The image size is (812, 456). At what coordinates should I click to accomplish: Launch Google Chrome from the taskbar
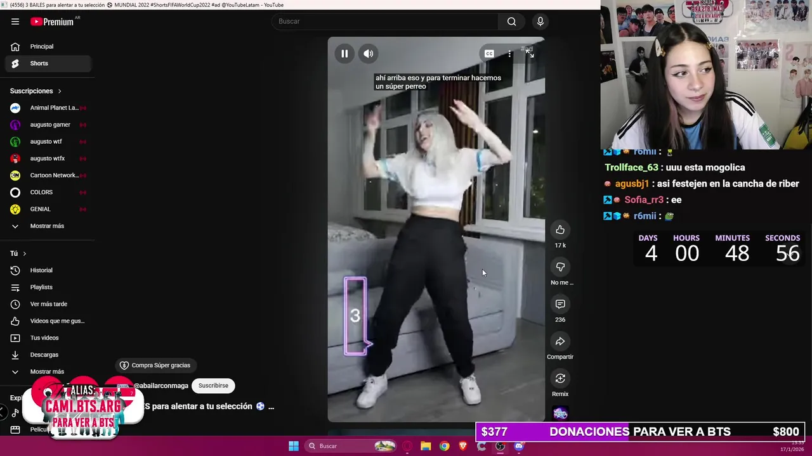(445, 446)
